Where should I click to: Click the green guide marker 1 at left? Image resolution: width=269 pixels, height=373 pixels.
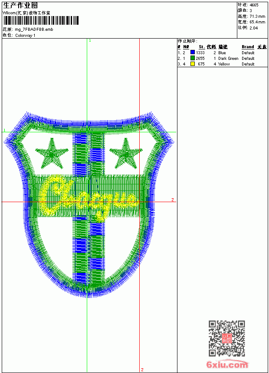4,130
